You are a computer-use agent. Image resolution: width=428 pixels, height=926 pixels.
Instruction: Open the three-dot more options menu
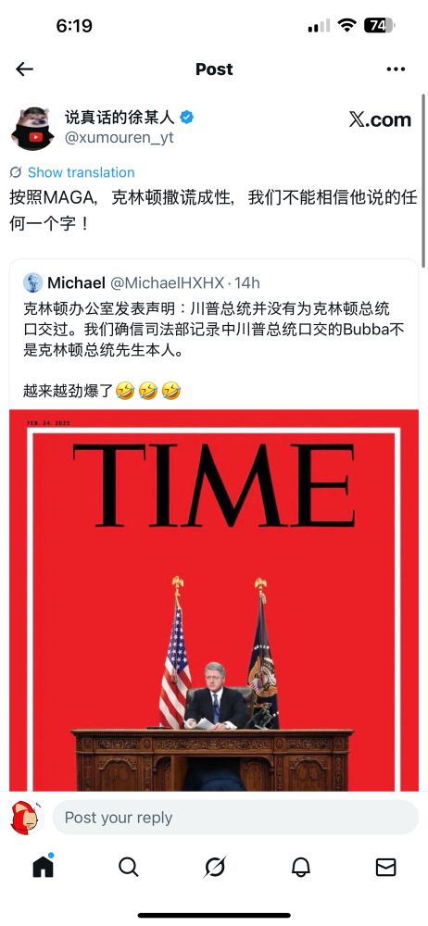click(396, 69)
